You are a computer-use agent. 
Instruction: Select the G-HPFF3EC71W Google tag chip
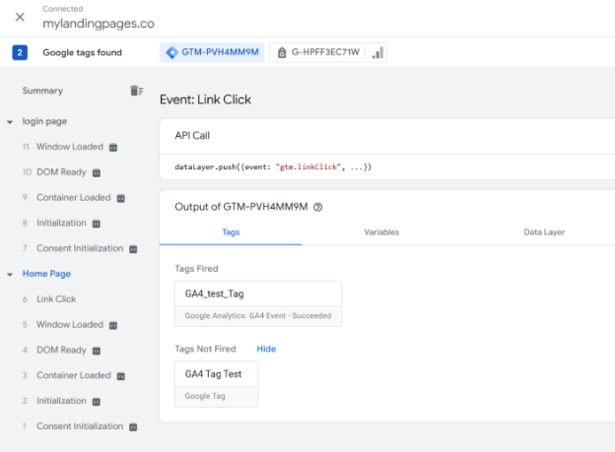(319, 52)
